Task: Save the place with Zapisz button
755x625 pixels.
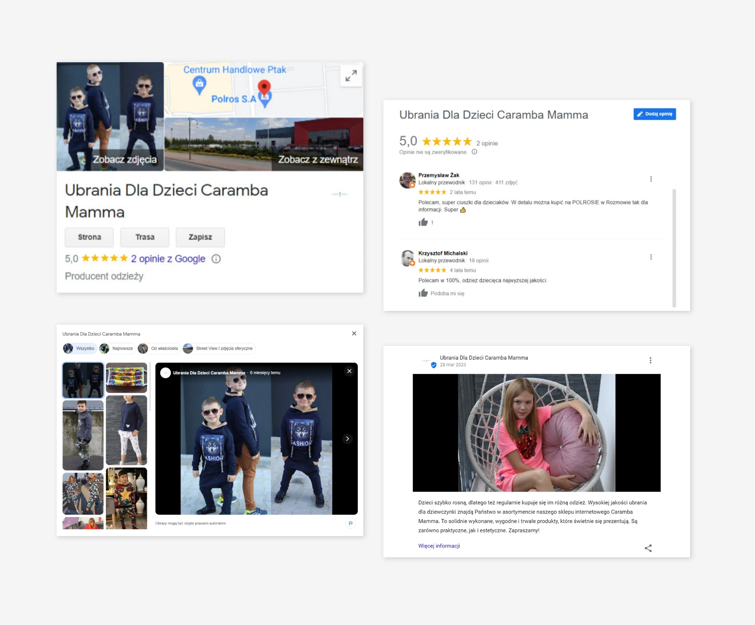Action: pyautogui.click(x=200, y=237)
